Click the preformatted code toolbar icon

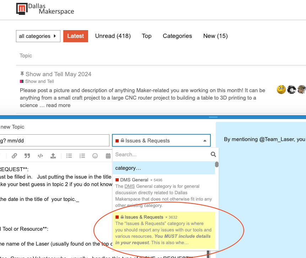pyautogui.click(x=40, y=156)
